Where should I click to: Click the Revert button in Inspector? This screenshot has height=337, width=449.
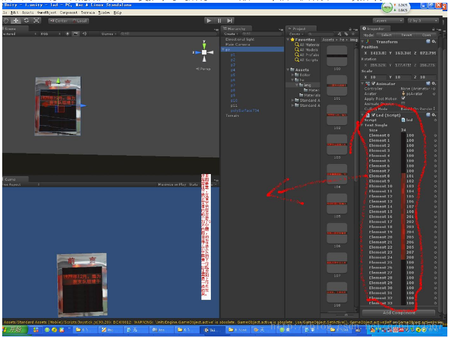407,35
